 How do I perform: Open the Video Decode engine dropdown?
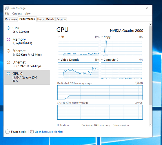click(x=59, y=60)
